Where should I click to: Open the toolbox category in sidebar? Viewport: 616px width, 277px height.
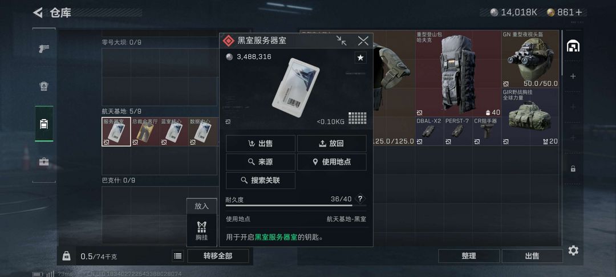click(44, 162)
